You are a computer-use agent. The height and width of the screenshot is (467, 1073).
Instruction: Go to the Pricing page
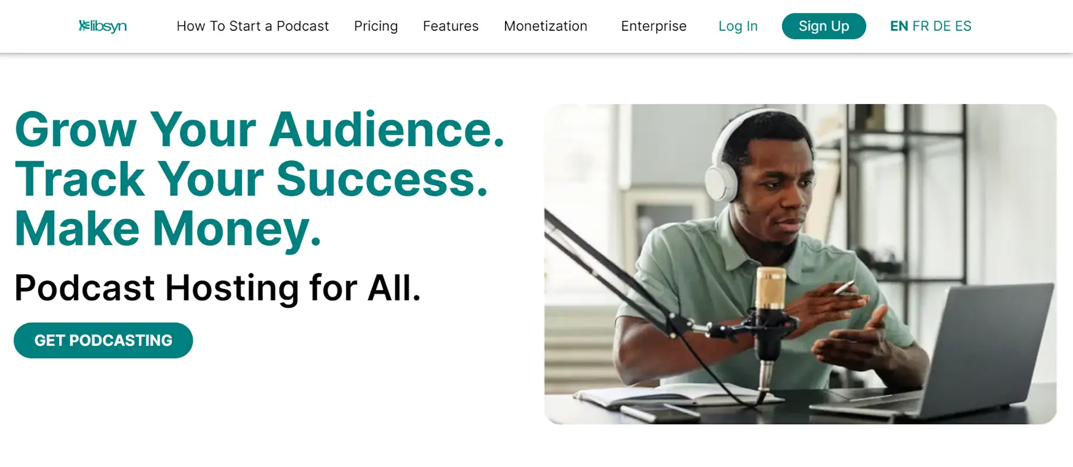tap(376, 26)
